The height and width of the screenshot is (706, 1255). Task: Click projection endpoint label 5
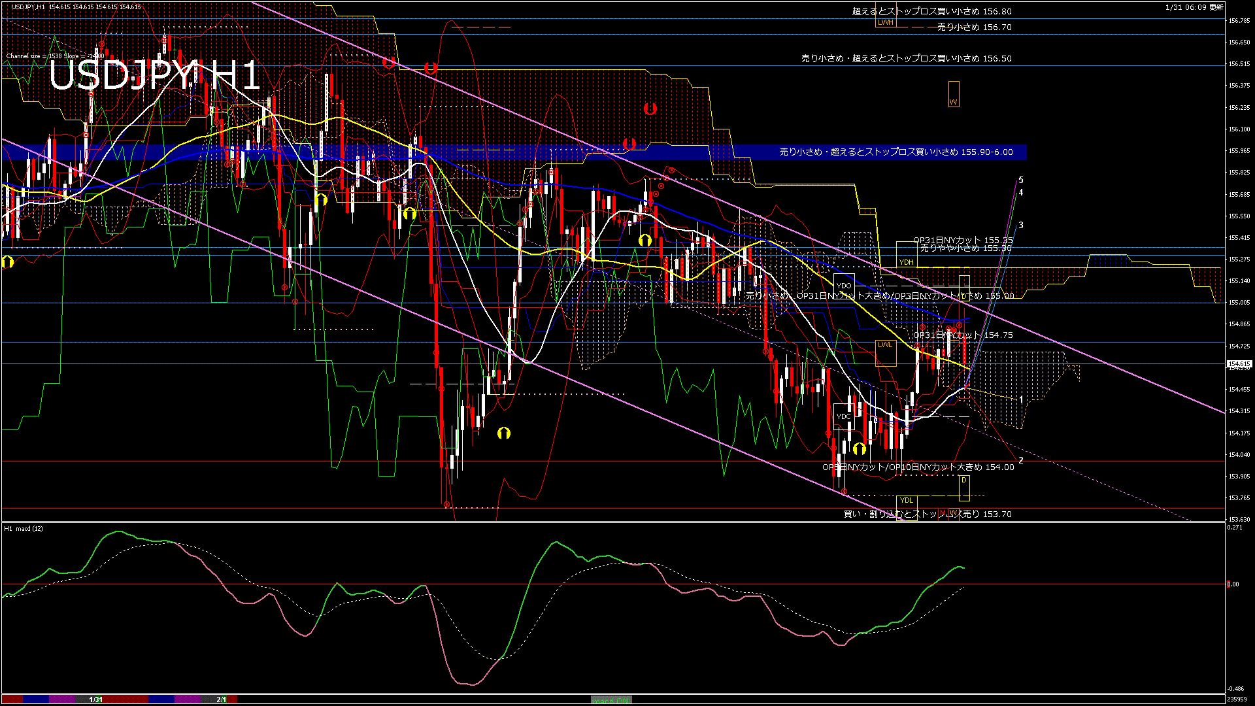tap(1021, 180)
